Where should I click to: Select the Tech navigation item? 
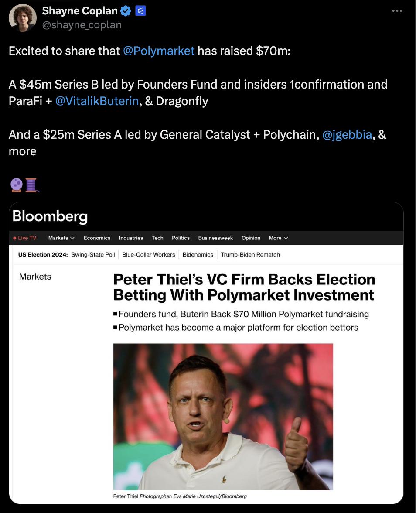click(157, 238)
